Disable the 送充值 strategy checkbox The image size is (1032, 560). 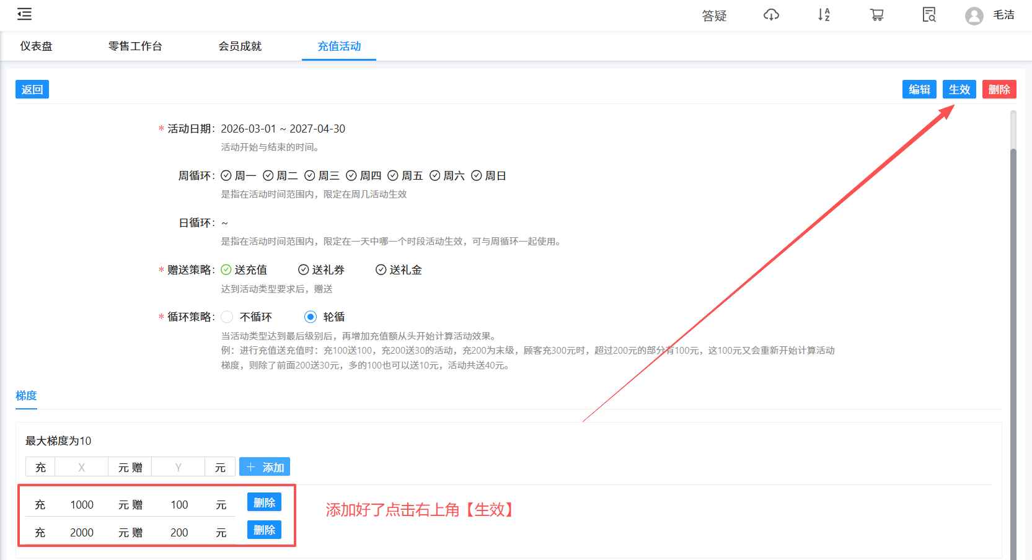pos(226,269)
